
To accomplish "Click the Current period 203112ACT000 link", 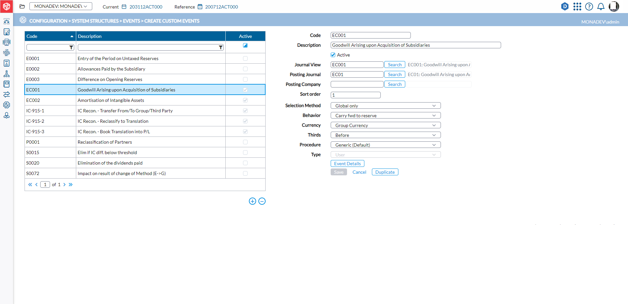I will [146, 7].
